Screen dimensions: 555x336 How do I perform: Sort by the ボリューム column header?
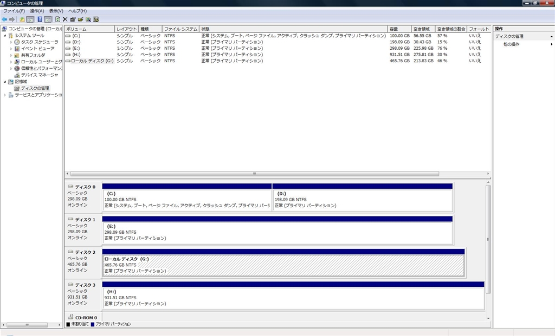point(89,29)
